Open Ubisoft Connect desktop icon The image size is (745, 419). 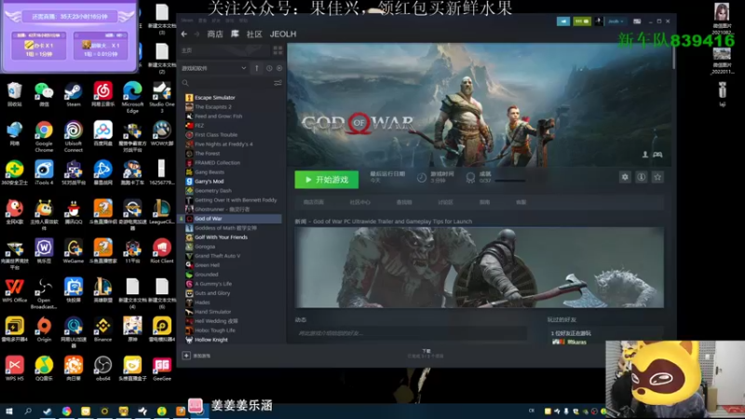point(74,136)
